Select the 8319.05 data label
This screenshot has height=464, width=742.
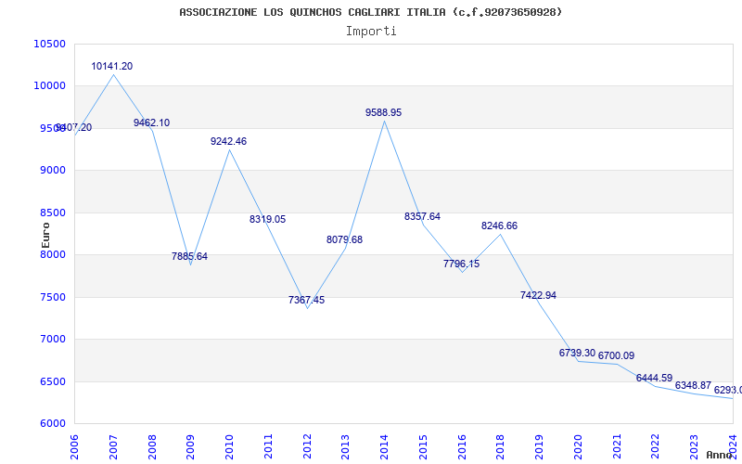[x=267, y=219]
